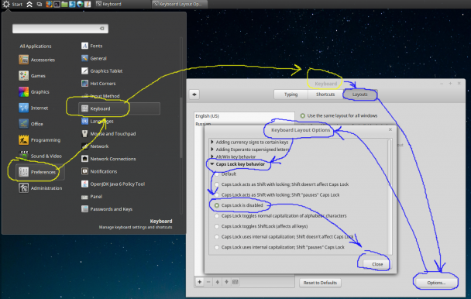Select Caps Lock Shift doesn't affect option
Viewport: 471px width, 299px height.
tap(217, 184)
